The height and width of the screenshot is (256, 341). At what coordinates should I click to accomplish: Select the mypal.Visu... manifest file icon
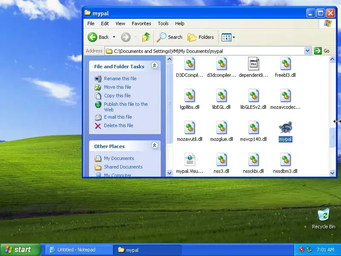click(x=190, y=160)
